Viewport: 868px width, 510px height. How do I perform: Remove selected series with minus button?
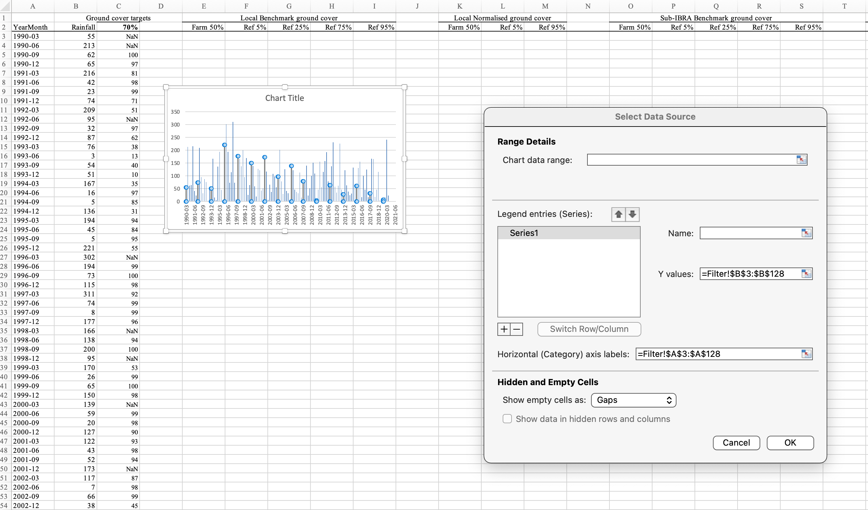(517, 329)
